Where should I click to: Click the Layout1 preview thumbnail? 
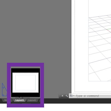click(x=25, y=83)
